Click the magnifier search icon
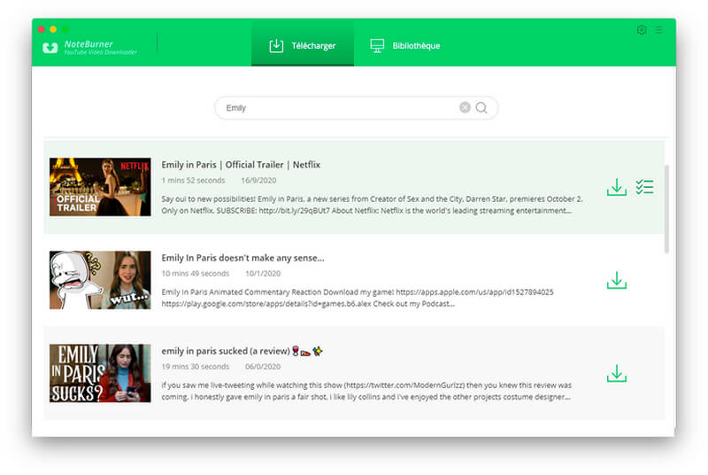The width and height of the screenshot is (708, 475). [x=481, y=107]
